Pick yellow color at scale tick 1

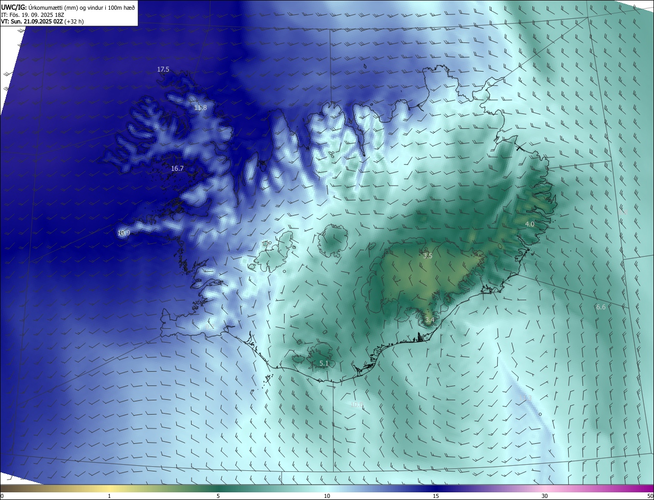point(109,489)
